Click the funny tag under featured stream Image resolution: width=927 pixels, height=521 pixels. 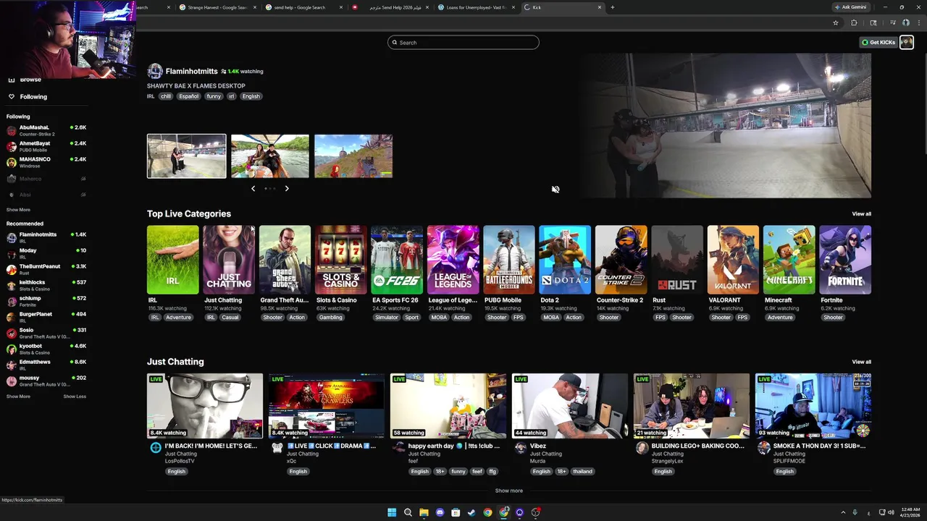[x=214, y=96]
